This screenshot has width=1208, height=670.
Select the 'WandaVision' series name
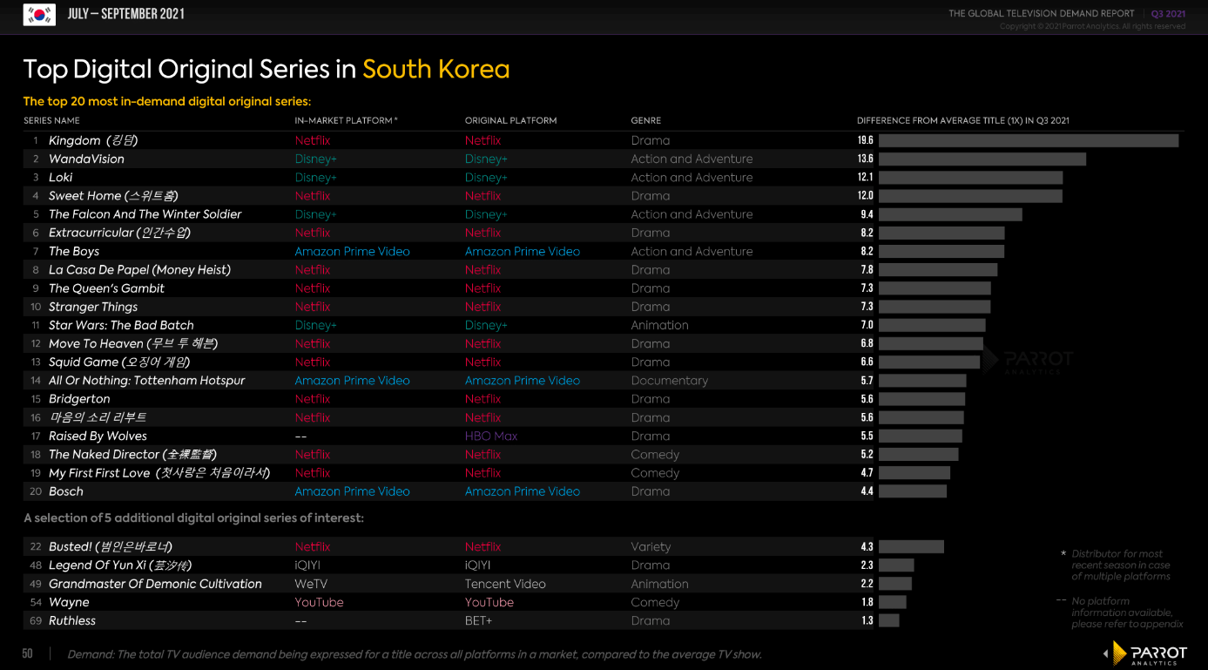(86, 159)
